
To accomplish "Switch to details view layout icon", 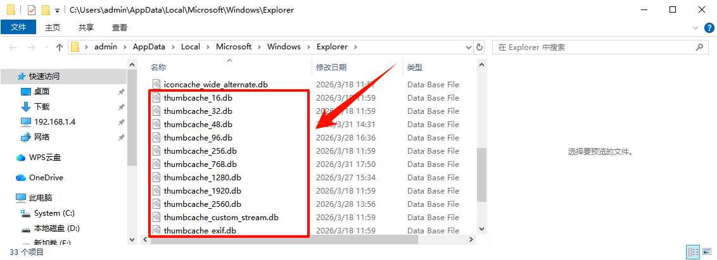I will pyautogui.click(x=693, y=251).
